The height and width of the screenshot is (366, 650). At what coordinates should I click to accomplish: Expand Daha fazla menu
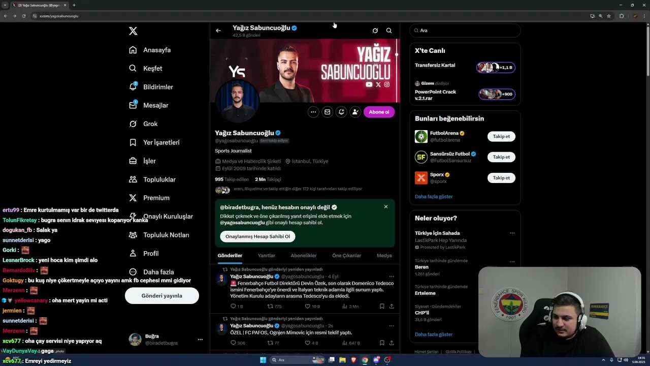click(151, 272)
